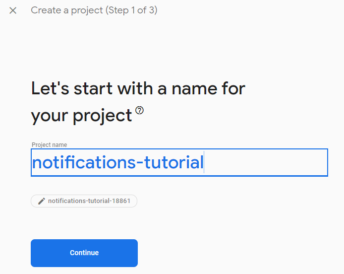344x274 pixels.
Task: Click the word 'tutorial' in the name field
Action: tap(174, 162)
